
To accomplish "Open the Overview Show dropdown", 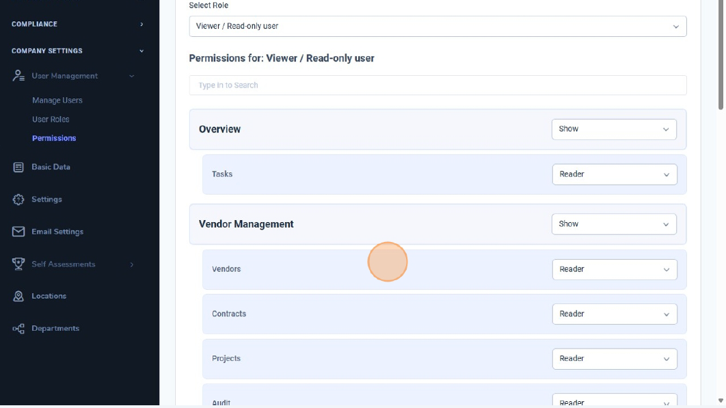I will (x=613, y=129).
